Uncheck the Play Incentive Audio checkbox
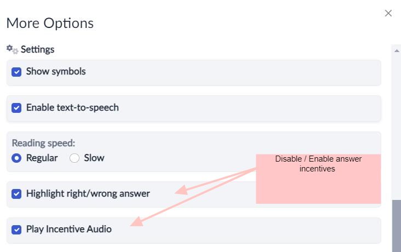The height and width of the screenshot is (252, 401). [16, 230]
